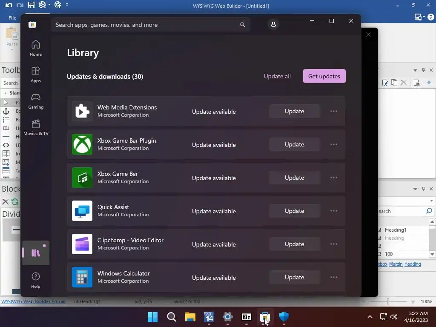Image resolution: width=436 pixels, height=327 pixels.
Task: Click Clipchamp Video Editor app icon
Action: pyautogui.click(x=82, y=244)
